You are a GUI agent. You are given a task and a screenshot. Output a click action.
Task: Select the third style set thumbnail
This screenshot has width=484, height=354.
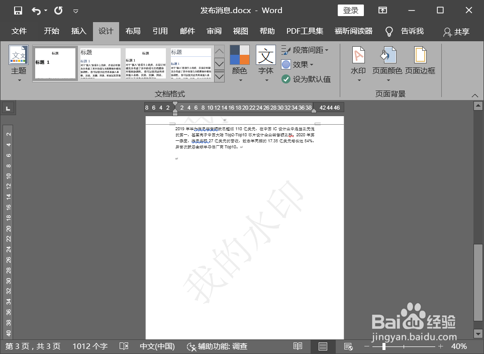tap(145, 64)
